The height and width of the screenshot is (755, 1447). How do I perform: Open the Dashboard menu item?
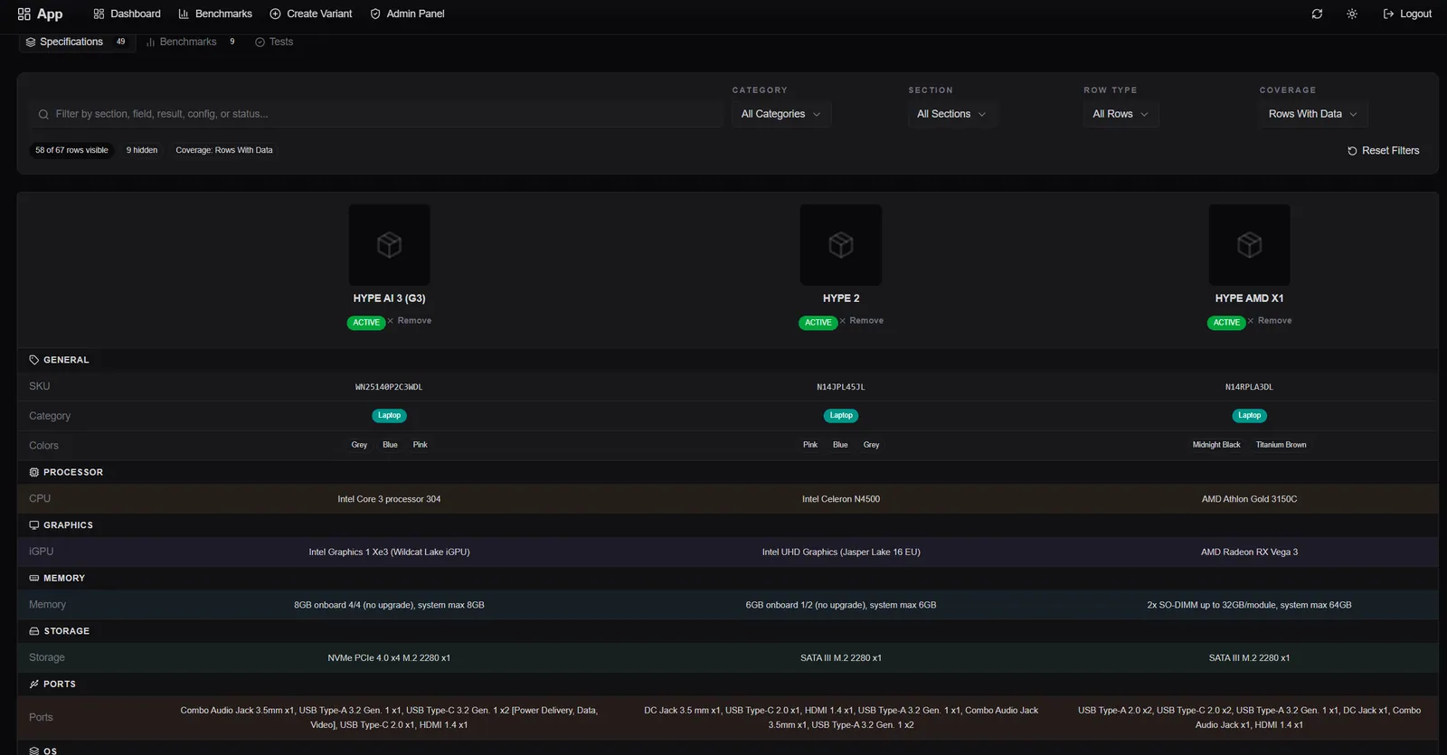click(x=127, y=14)
